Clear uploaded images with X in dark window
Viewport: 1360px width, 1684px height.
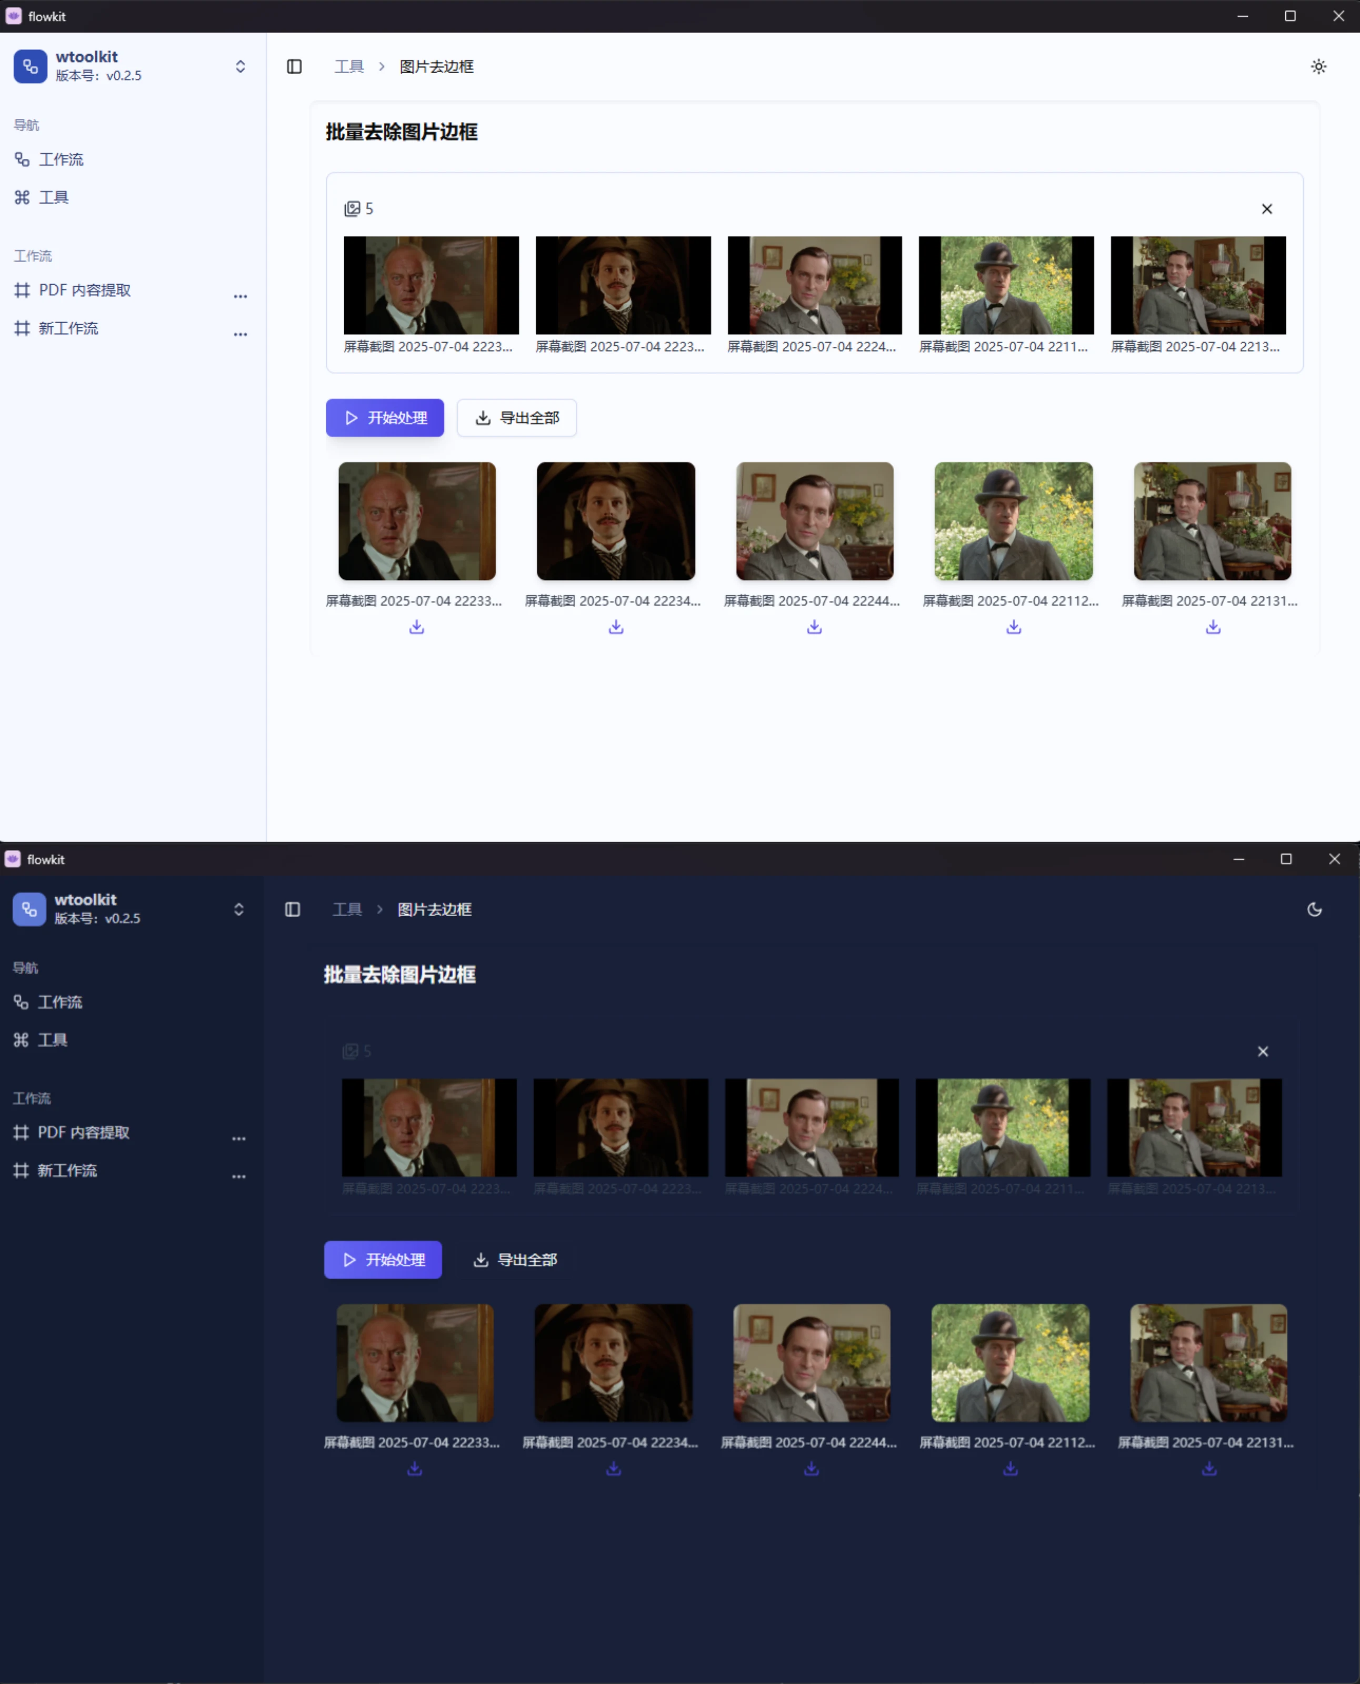coord(1263,1051)
